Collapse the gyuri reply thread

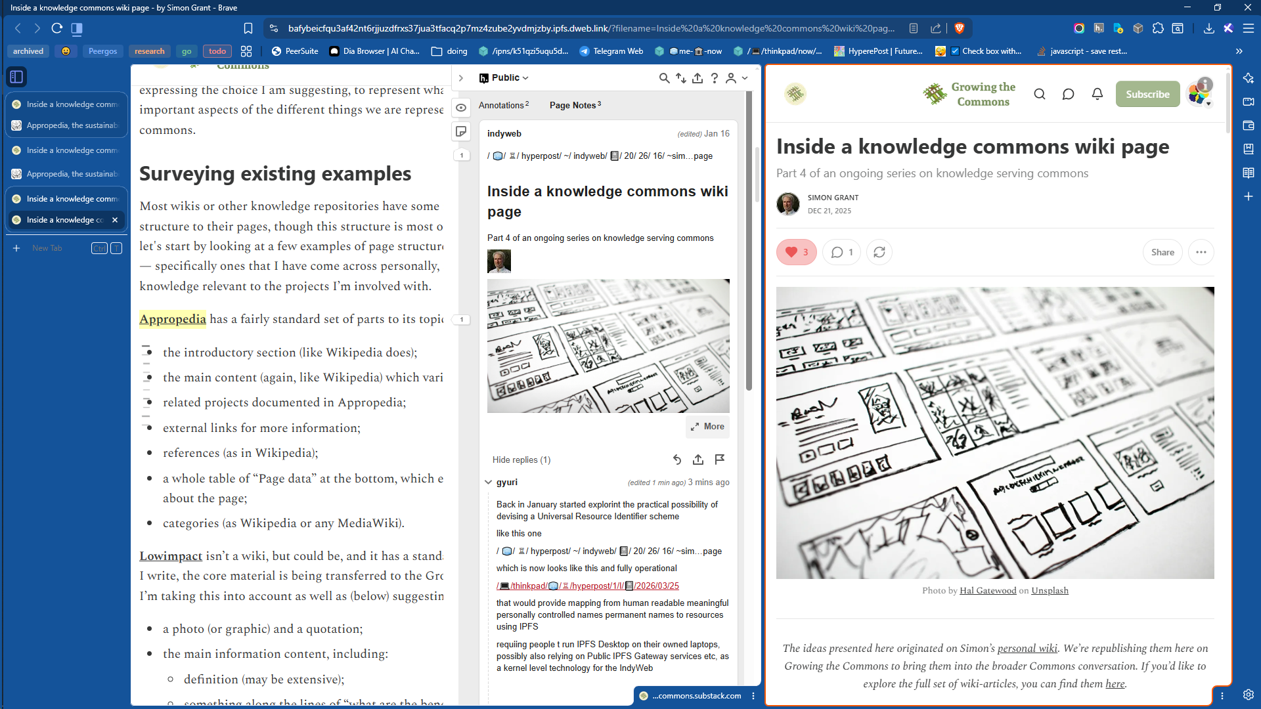pos(488,482)
